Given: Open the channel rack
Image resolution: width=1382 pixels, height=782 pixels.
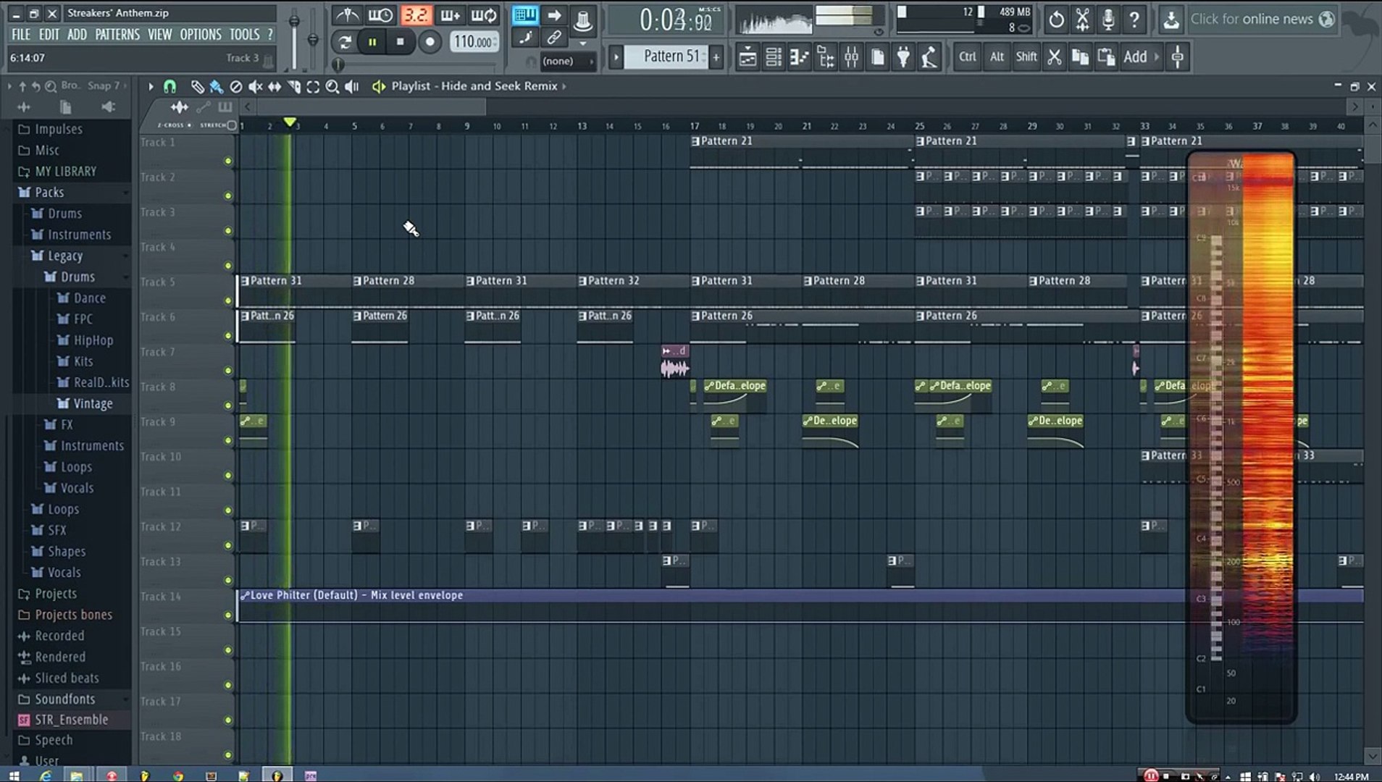Looking at the screenshot, I should (x=774, y=57).
